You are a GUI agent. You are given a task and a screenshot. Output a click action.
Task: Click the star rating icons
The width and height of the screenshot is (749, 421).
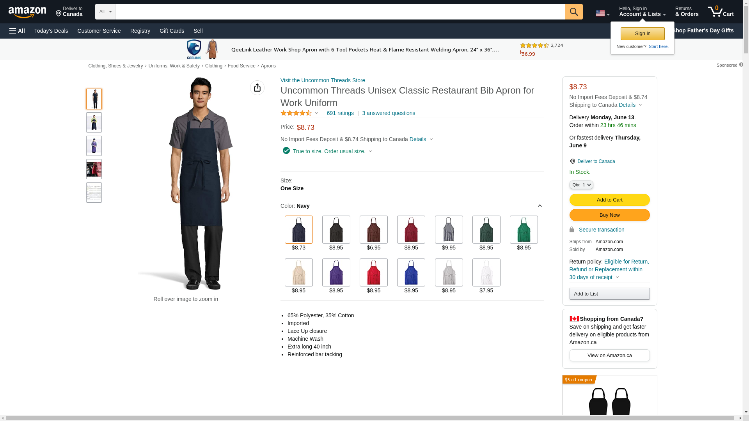(296, 113)
